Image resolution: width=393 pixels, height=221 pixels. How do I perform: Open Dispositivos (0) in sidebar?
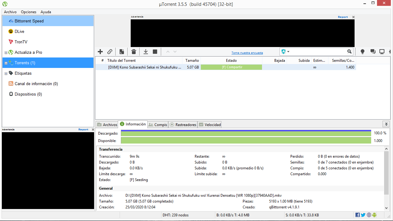point(48,94)
